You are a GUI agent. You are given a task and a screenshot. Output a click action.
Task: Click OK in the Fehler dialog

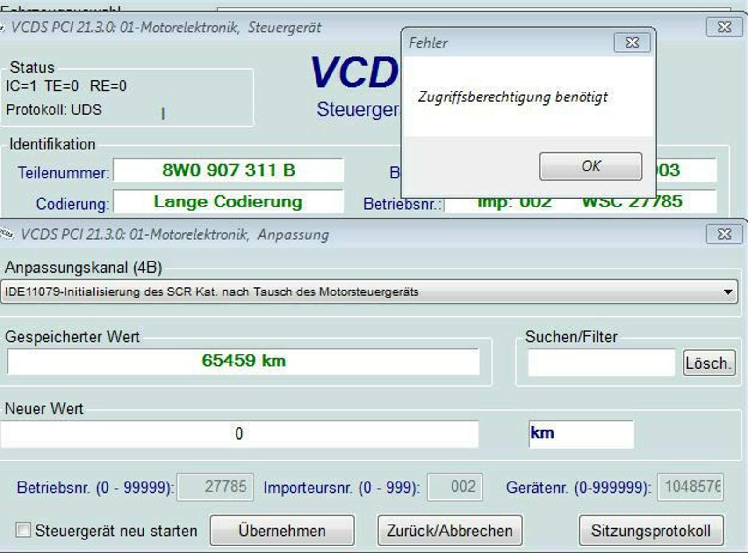coord(590,166)
